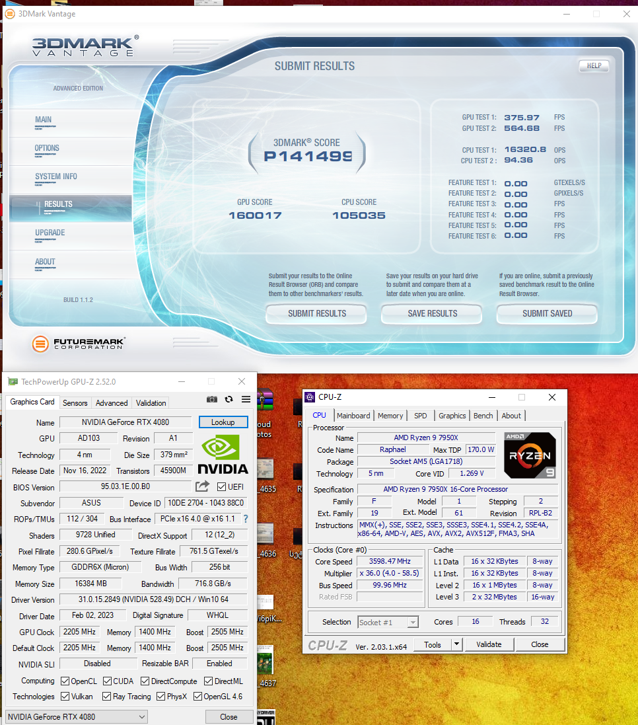Toggle the CUDA checkbox
Screen dimensions: 638x725
107,681
